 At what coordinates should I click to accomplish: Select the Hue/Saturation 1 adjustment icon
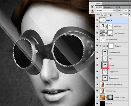[102, 33]
